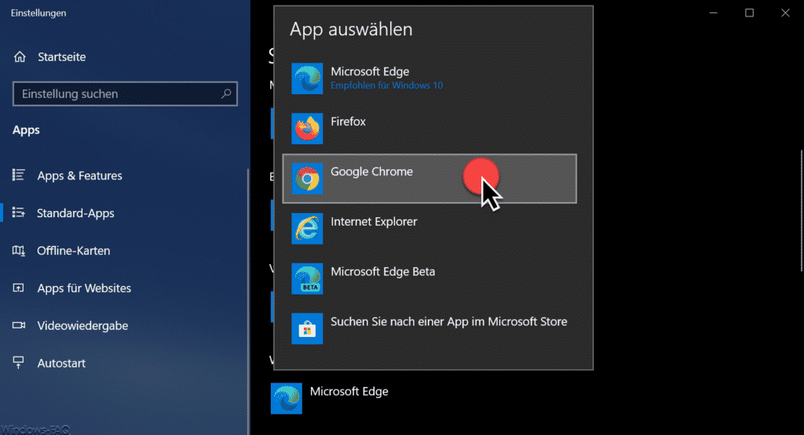The width and height of the screenshot is (804, 435).
Task: Open Videowiedergabe settings
Action: coord(82,325)
